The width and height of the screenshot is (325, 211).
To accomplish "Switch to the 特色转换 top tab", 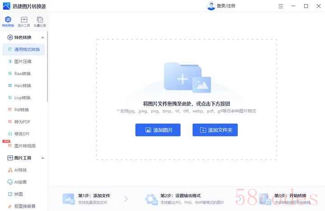I will tap(8, 22).
